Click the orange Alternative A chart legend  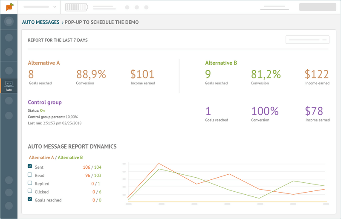[x=41, y=157]
